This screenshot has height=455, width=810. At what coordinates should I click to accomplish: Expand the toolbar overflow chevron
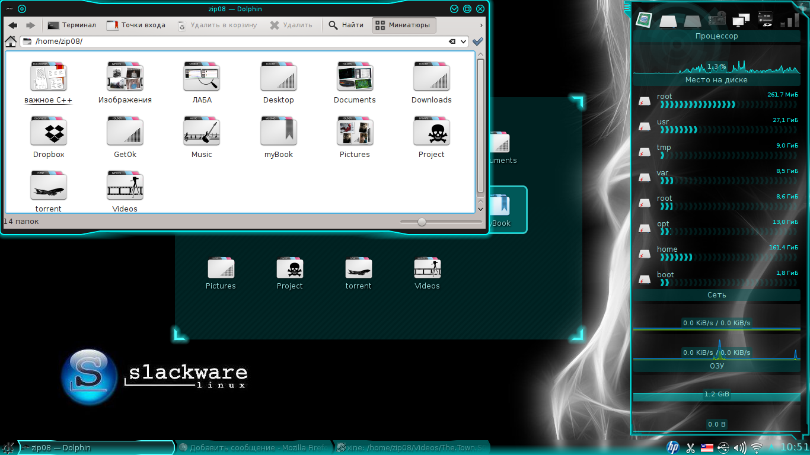(x=481, y=25)
